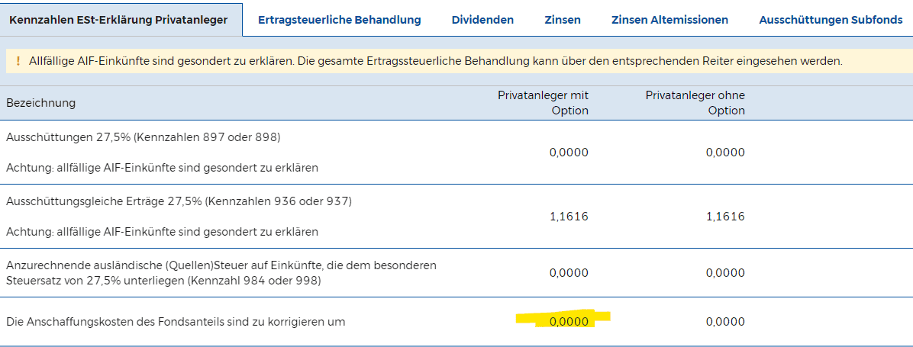Image resolution: width=913 pixels, height=347 pixels.
Task: Click the Bezeichnung column header
Action: click(40, 103)
